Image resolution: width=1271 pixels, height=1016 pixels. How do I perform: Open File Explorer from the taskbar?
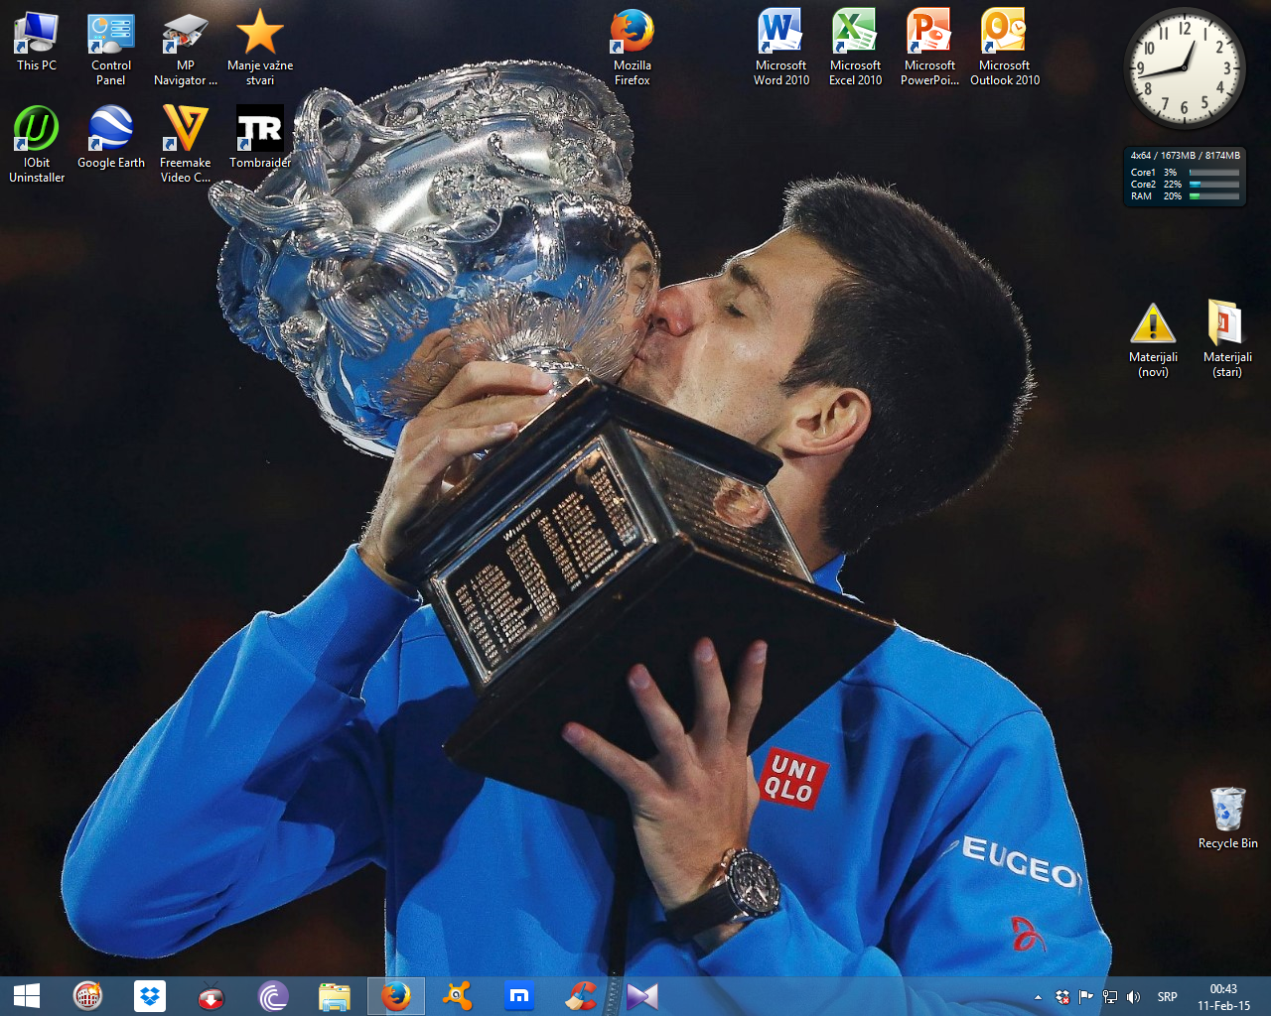click(x=335, y=996)
